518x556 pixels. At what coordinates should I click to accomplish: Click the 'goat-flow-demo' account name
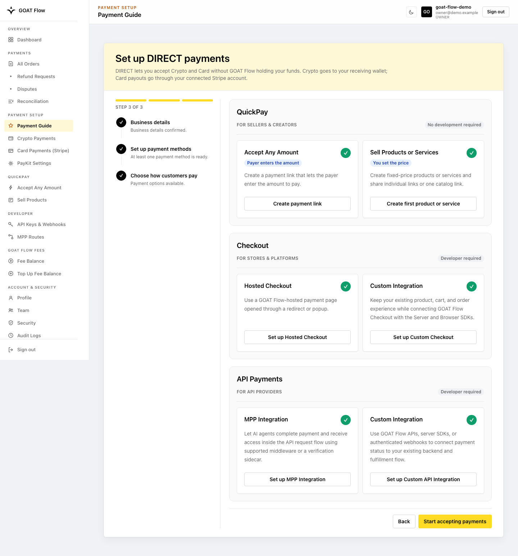[x=453, y=7]
